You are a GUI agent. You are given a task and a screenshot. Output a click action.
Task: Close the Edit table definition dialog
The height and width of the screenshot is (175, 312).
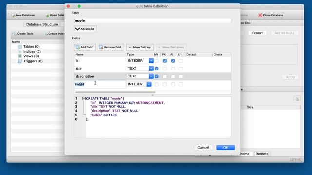pos(68,6)
